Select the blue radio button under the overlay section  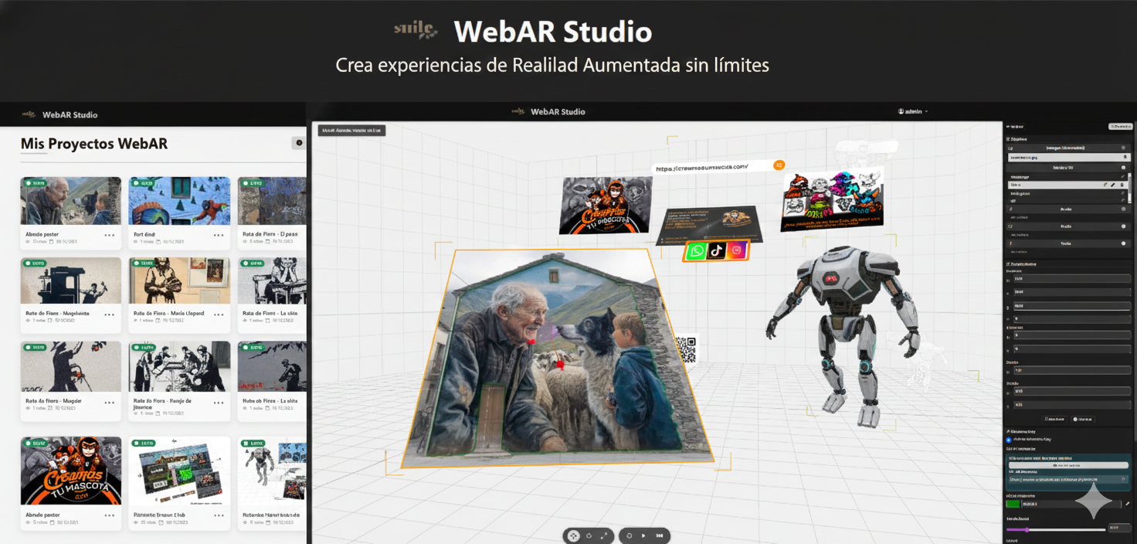click(1009, 440)
